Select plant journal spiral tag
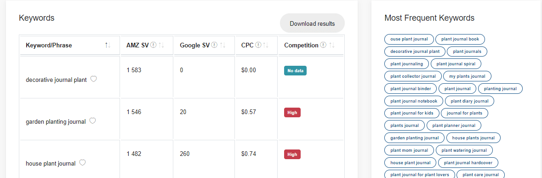Viewport: 542px width, 178px height. [x=456, y=64]
